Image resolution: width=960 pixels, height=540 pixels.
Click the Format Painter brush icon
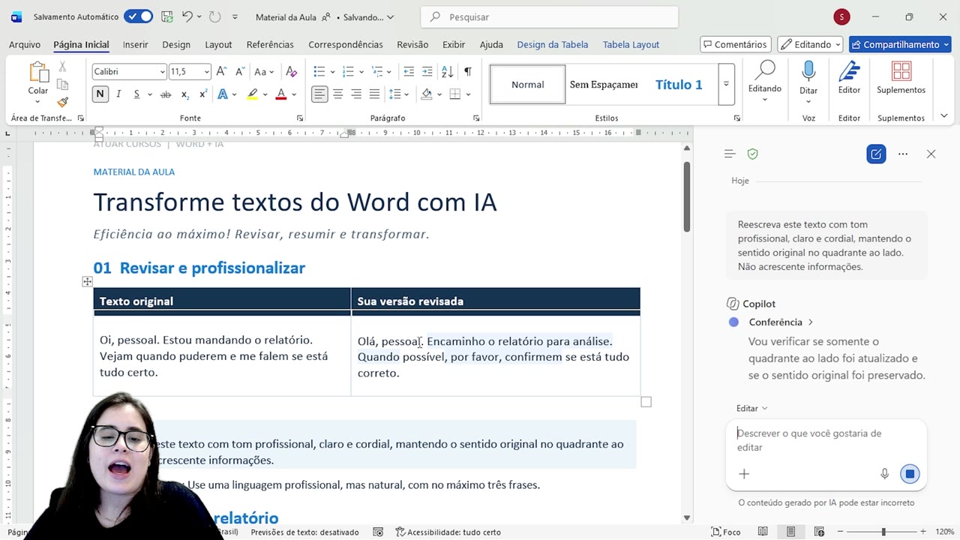63,102
